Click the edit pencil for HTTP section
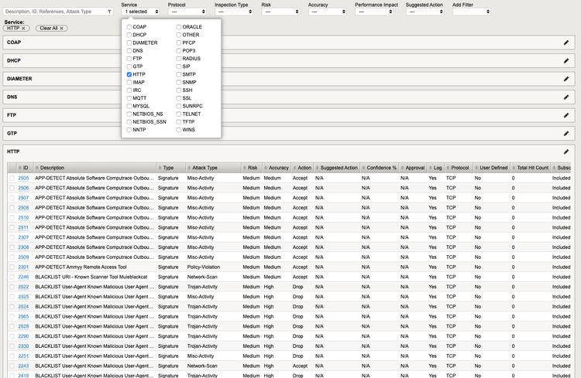581x378 pixels. click(x=566, y=152)
